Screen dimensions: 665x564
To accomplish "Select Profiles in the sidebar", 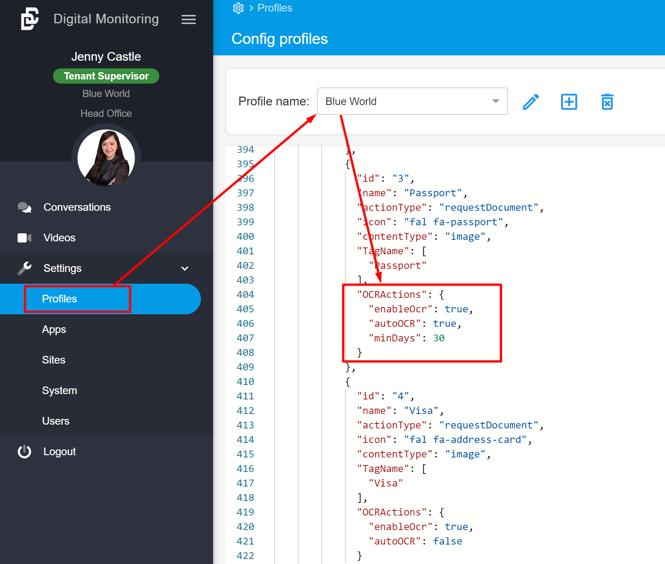I will [x=60, y=299].
